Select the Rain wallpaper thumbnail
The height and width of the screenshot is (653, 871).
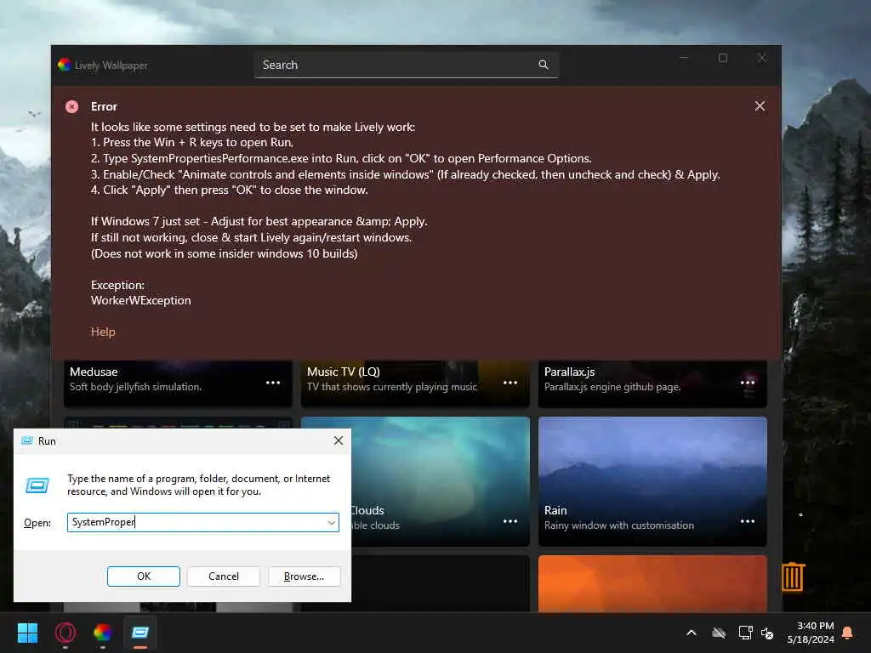(x=652, y=481)
